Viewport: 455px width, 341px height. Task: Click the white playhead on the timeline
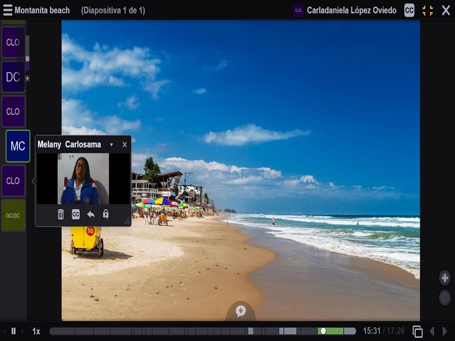323,331
